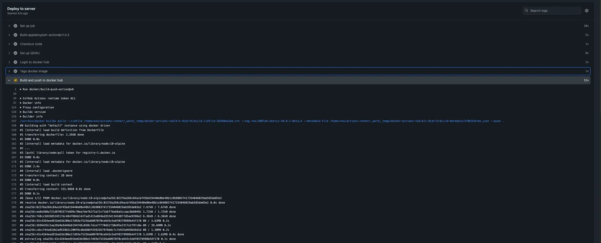Click the Set up QEMU step title

tap(30, 53)
